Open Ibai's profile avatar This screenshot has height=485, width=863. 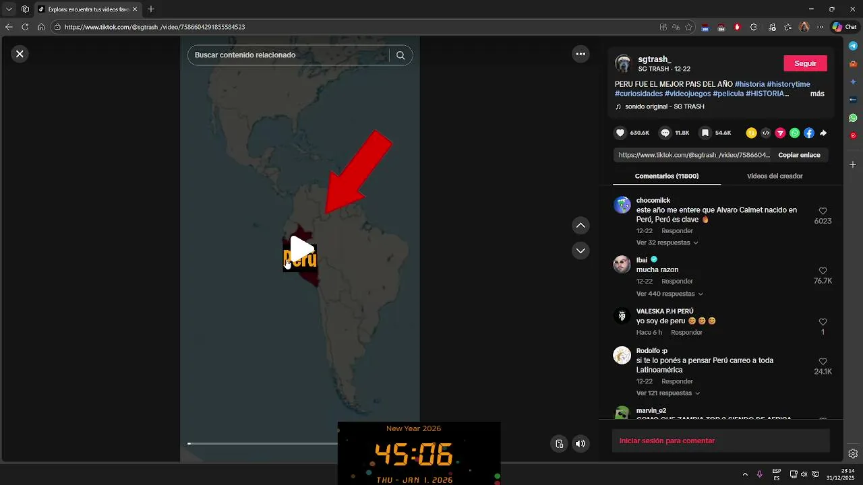click(x=622, y=265)
